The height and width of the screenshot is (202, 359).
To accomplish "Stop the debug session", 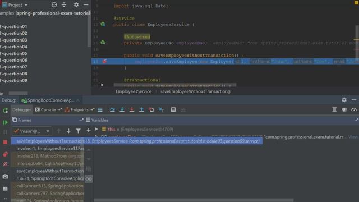I will (5, 142).
